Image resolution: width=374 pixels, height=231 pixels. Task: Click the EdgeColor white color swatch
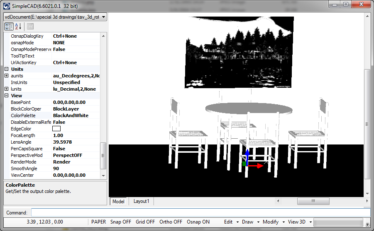click(56, 129)
